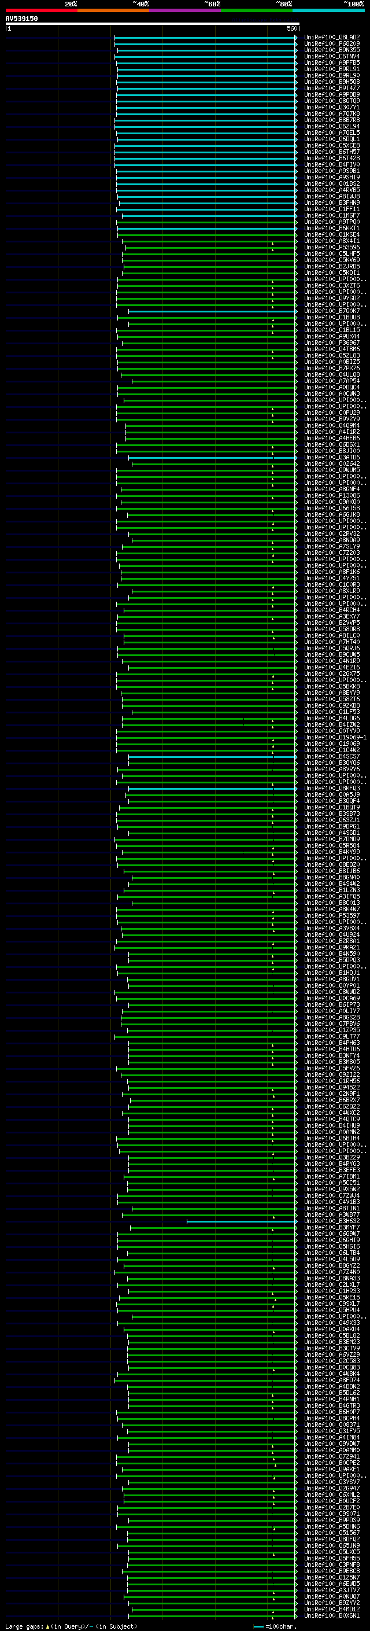Image resolution: width=370 pixels, height=1631 pixels.
Task: Select hit label UniRef100_Q4U924
Action: pos(331,935)
